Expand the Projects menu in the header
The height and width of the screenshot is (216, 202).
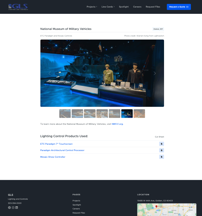(x=92, y=7)
